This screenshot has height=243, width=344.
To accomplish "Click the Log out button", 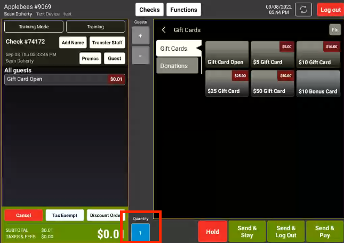I will (x=330, y=10).
